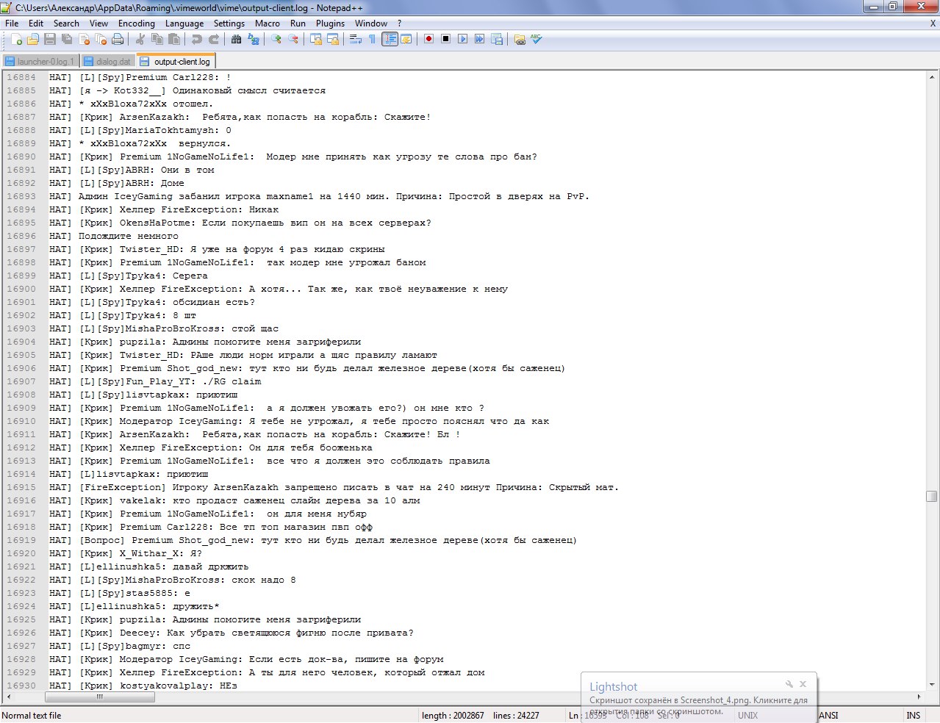Click the Zoom in magnifier icon

pos(276,39)
